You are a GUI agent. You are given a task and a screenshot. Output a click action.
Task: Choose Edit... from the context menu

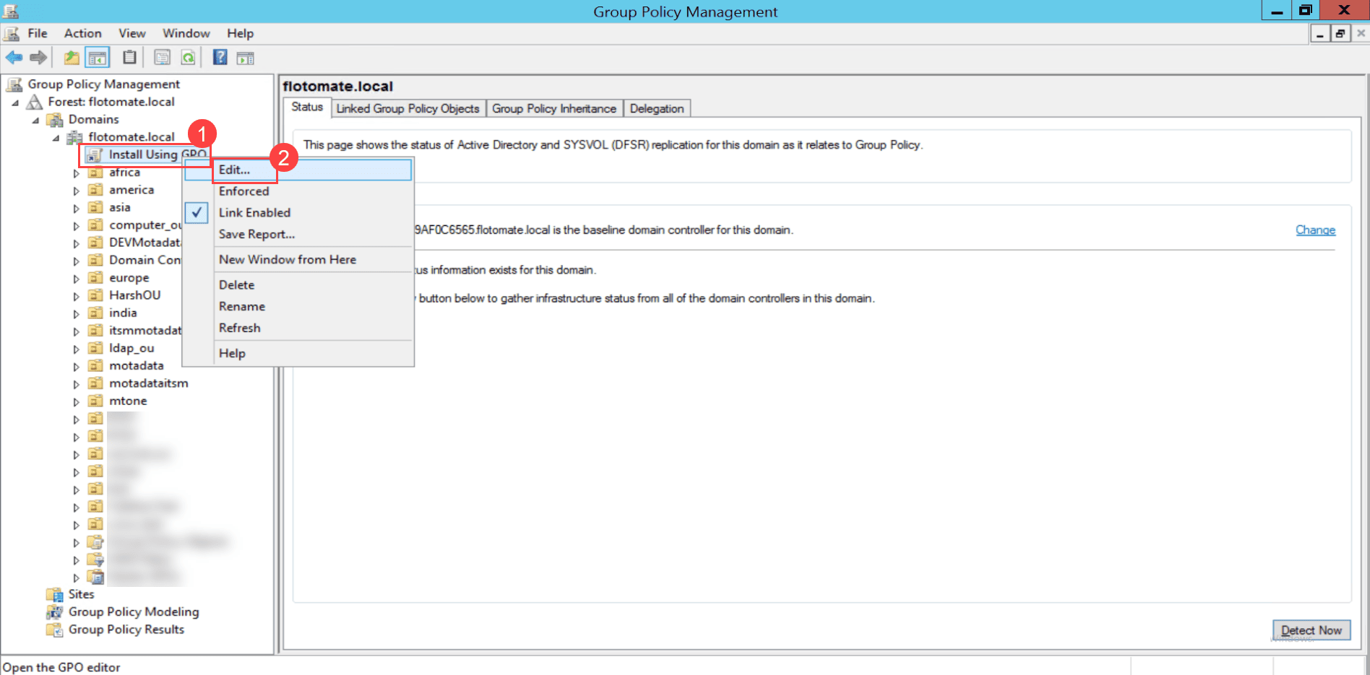(x=234, y=170)
